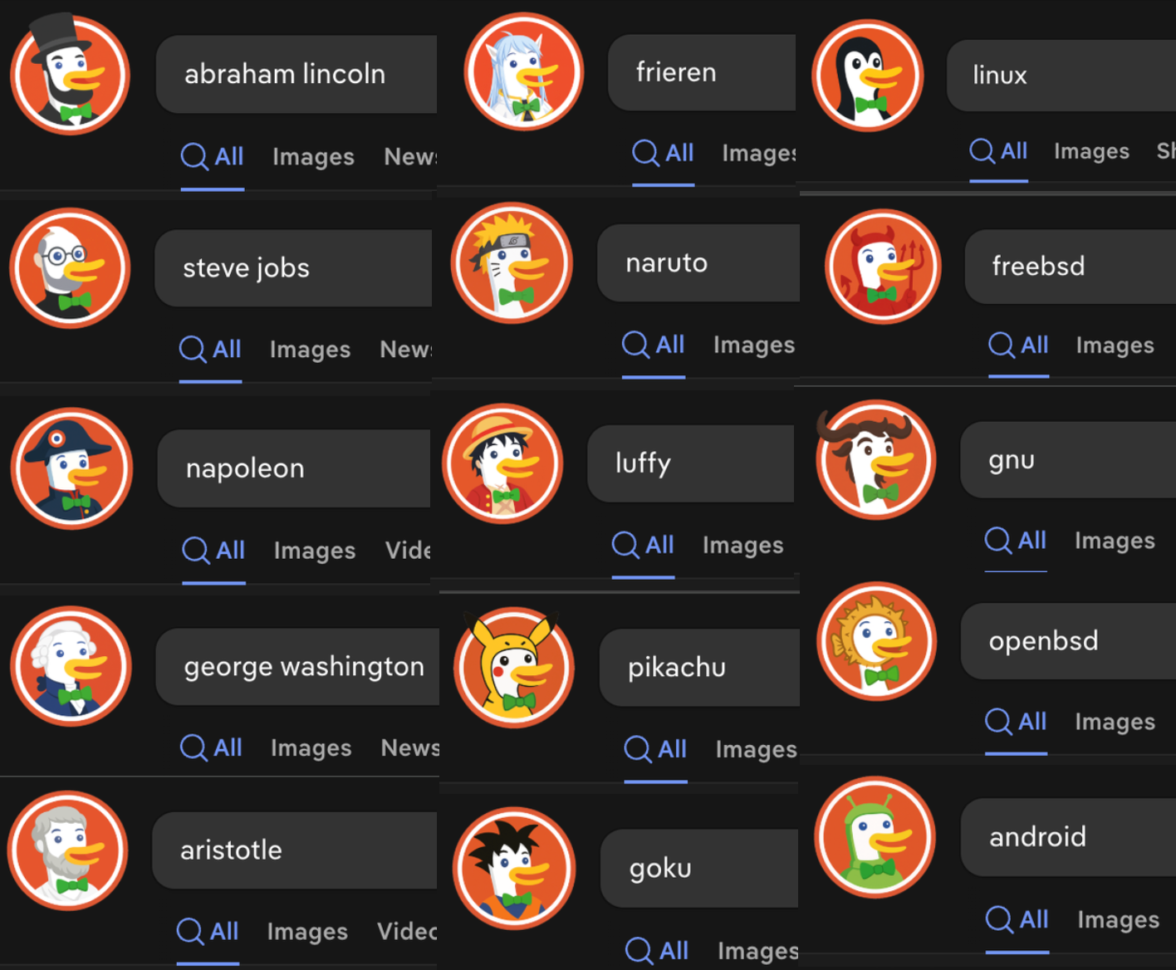Open News tab under george washington search

pyautogui.click(x=410, y=747)
